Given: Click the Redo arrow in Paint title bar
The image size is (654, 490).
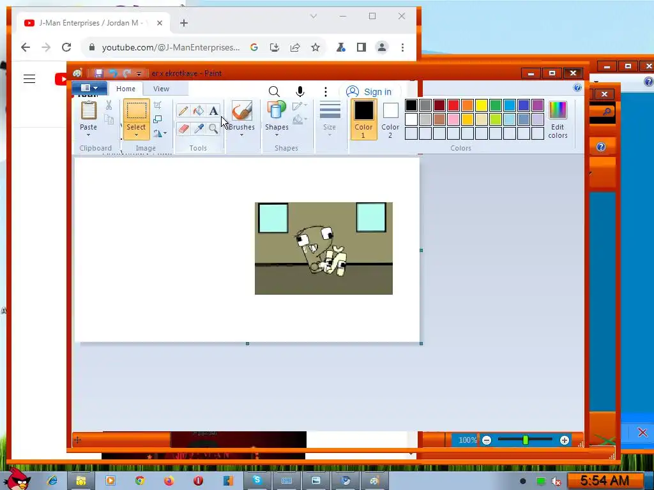Looking at the screenshot, I should 127,73.
